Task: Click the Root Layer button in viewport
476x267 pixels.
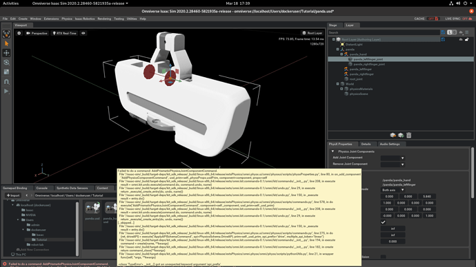Action: (312, 33)
